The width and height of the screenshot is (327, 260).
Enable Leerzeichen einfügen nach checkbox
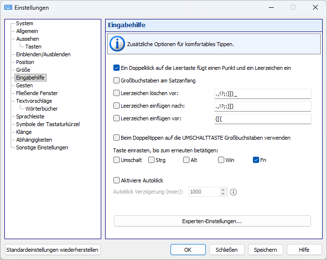pos(116,106)
